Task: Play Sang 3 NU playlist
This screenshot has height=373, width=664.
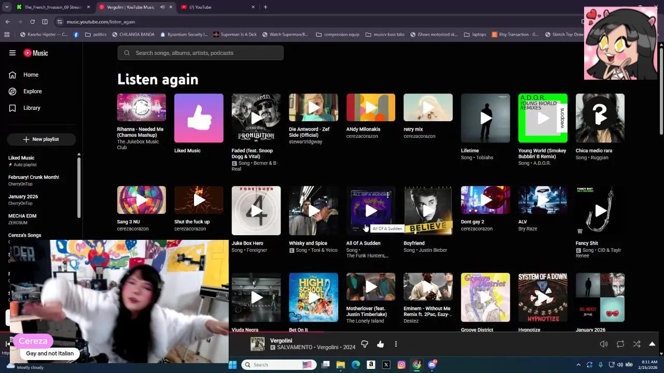Action: click(142, 200)
